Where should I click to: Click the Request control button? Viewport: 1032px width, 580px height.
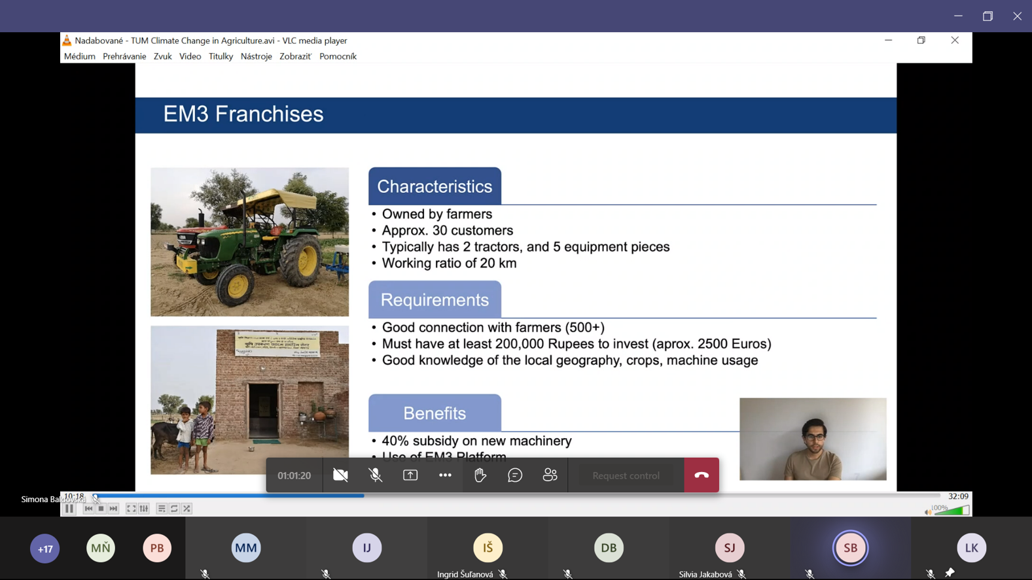[626, 475]
